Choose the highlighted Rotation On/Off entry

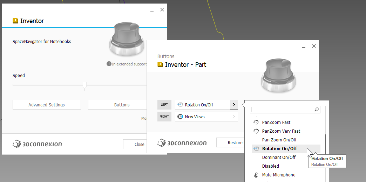(286, 149)
